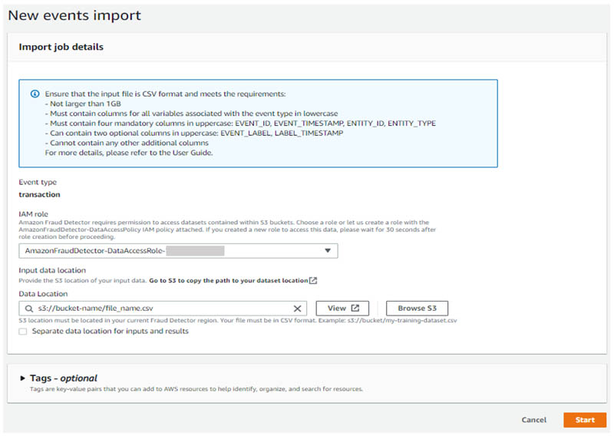This screenshot has height=436, width=614.
Task: Click the Cancel button
Action: 533,420
